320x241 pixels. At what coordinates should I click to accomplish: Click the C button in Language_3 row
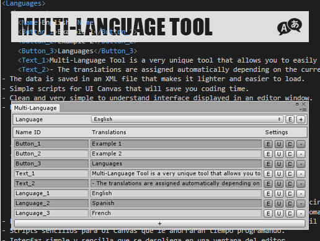290,213
